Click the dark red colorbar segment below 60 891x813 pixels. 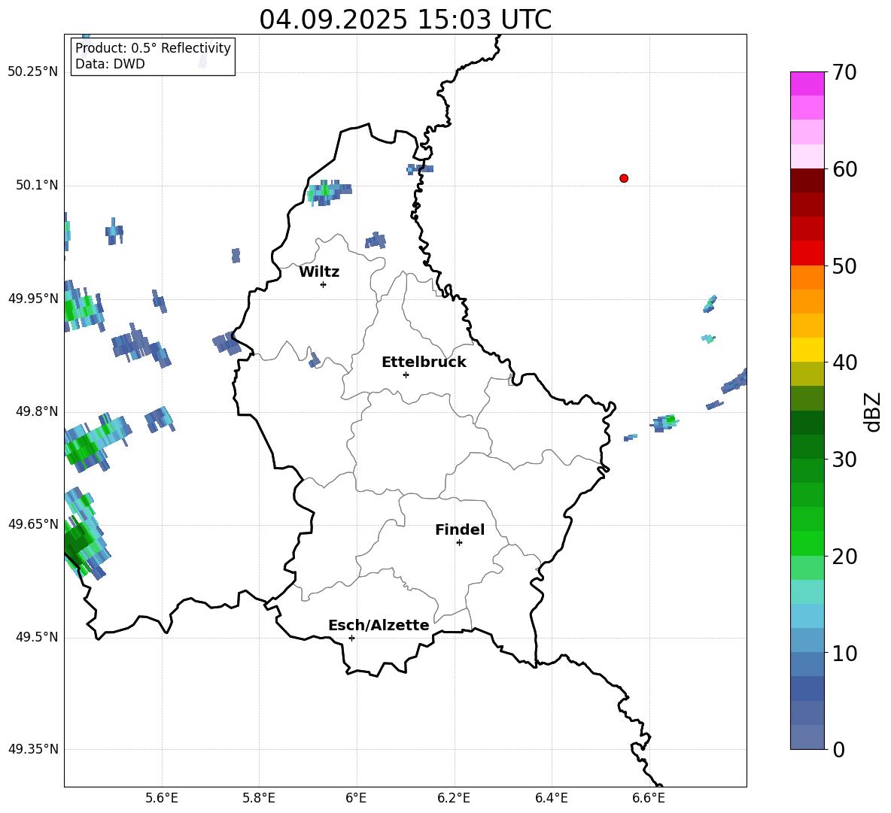click(x=807, y=180)
